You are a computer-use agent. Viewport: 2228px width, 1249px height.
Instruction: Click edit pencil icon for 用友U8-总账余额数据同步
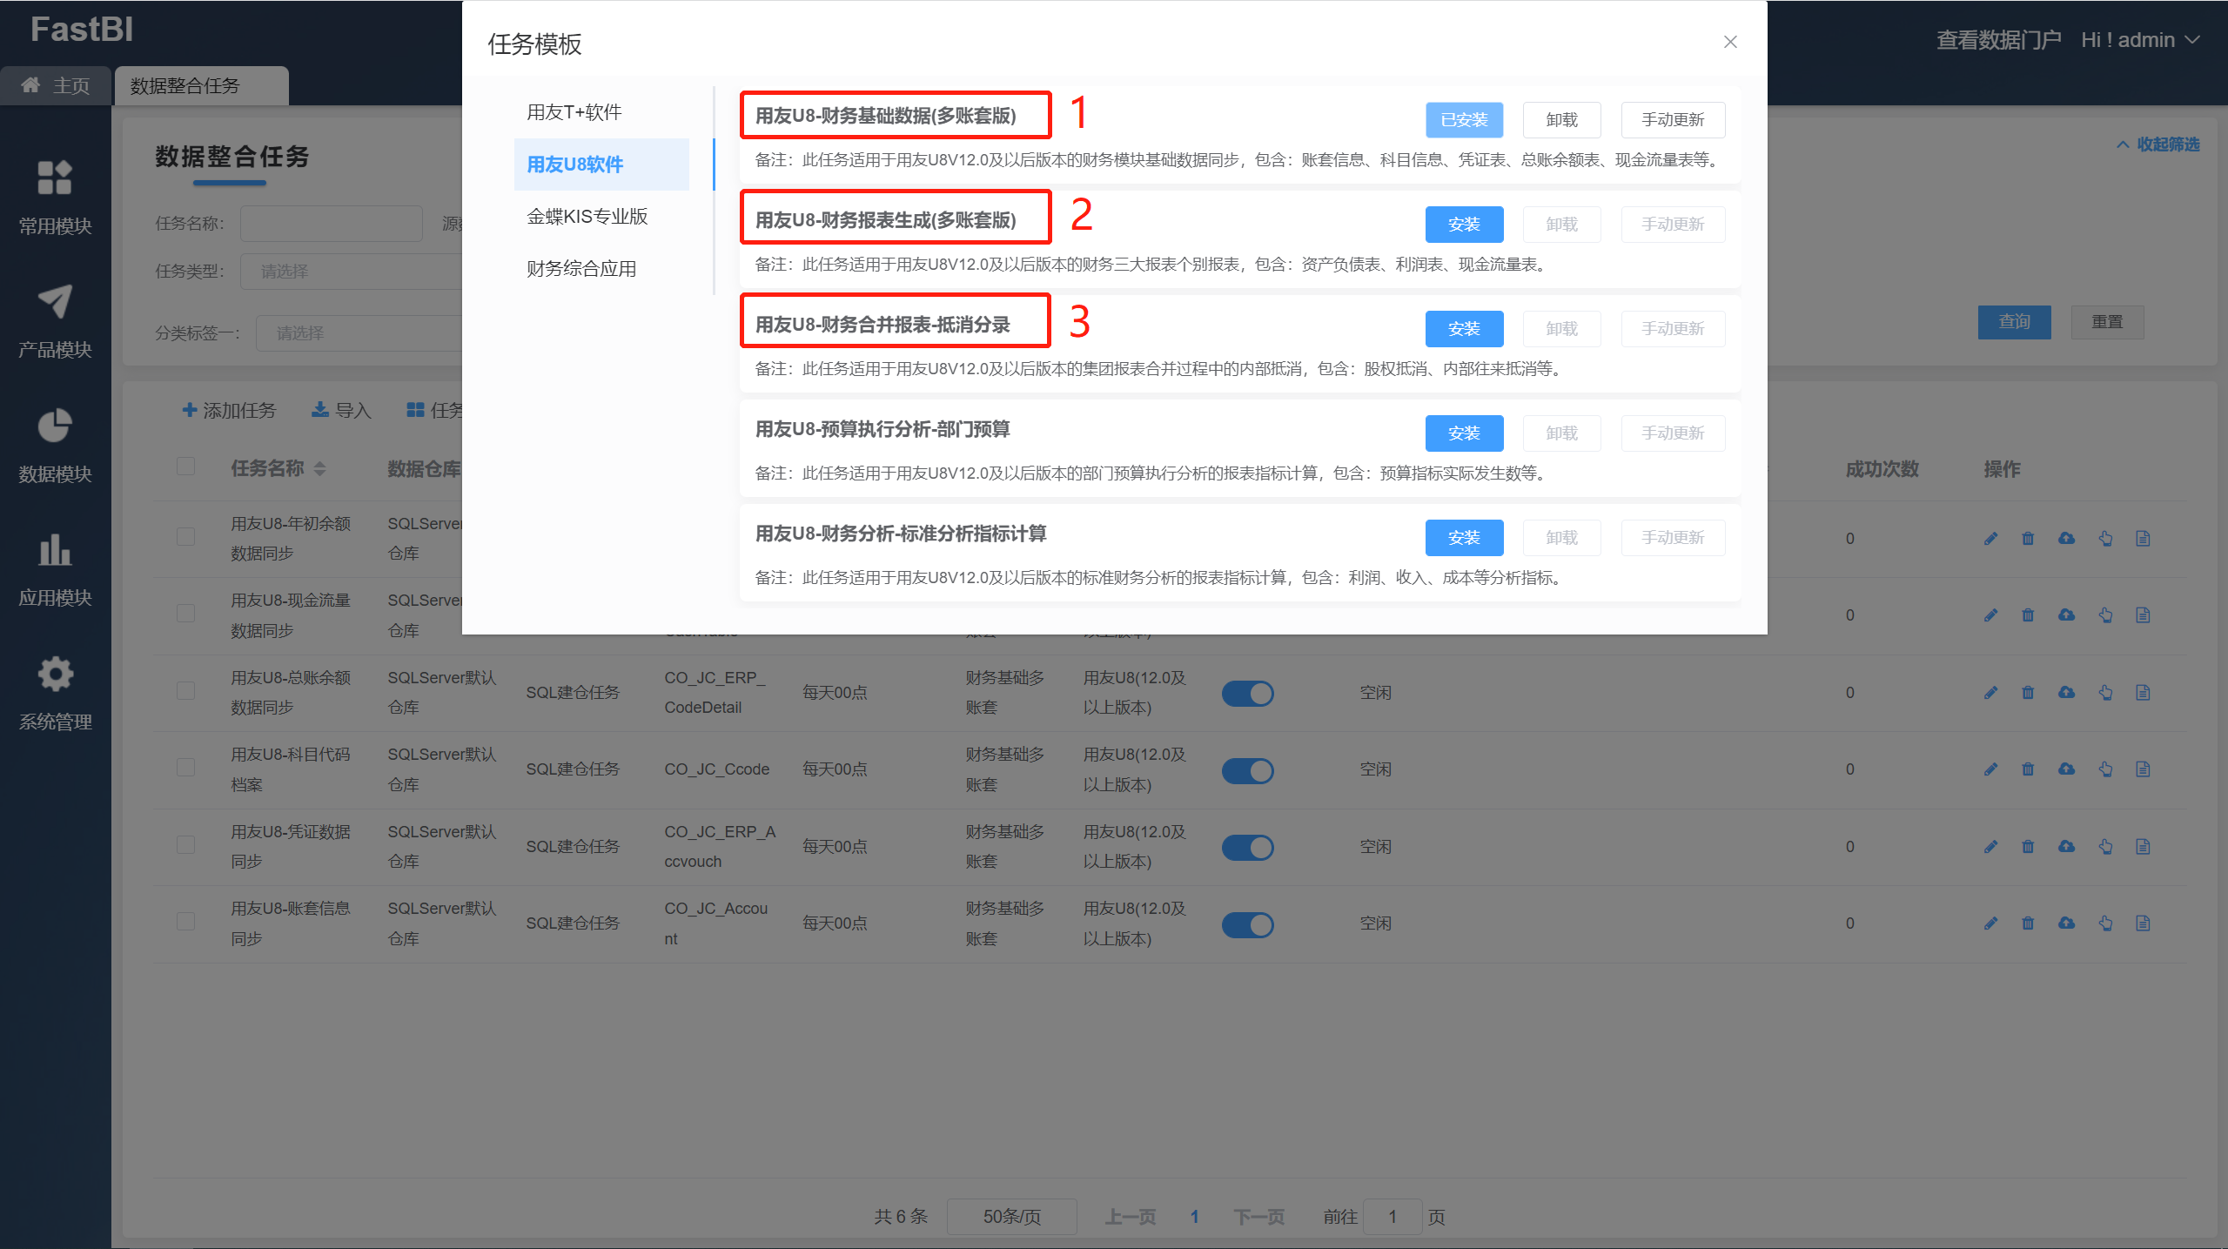(1990, 693)
